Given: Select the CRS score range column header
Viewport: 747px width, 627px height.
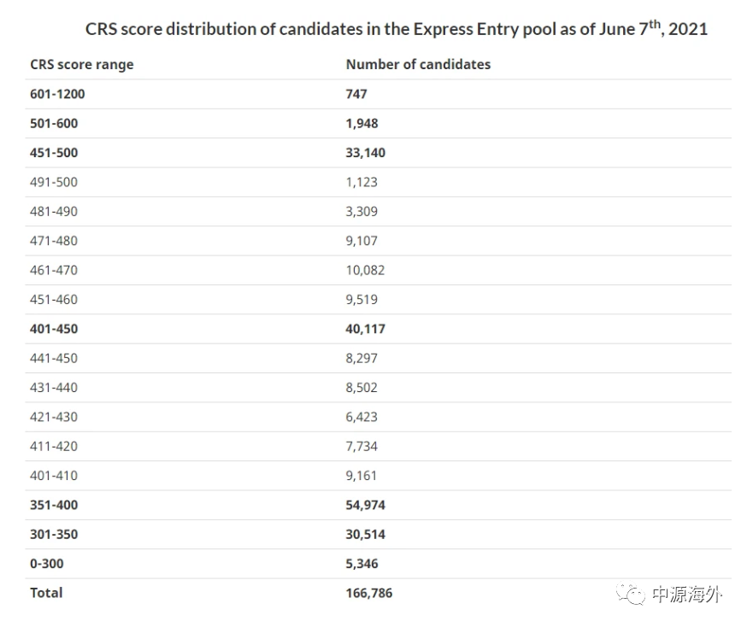Looking at the screenshot, I should point(82,64).
